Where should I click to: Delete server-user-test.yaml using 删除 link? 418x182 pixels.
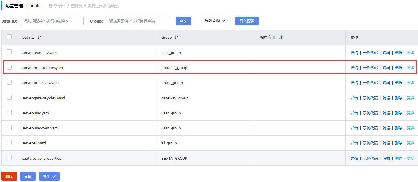(x=398, y=128)
